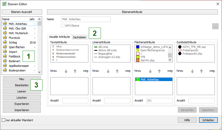Click the layer icon beside Mdt. Mutterkuh

(5, 33)
